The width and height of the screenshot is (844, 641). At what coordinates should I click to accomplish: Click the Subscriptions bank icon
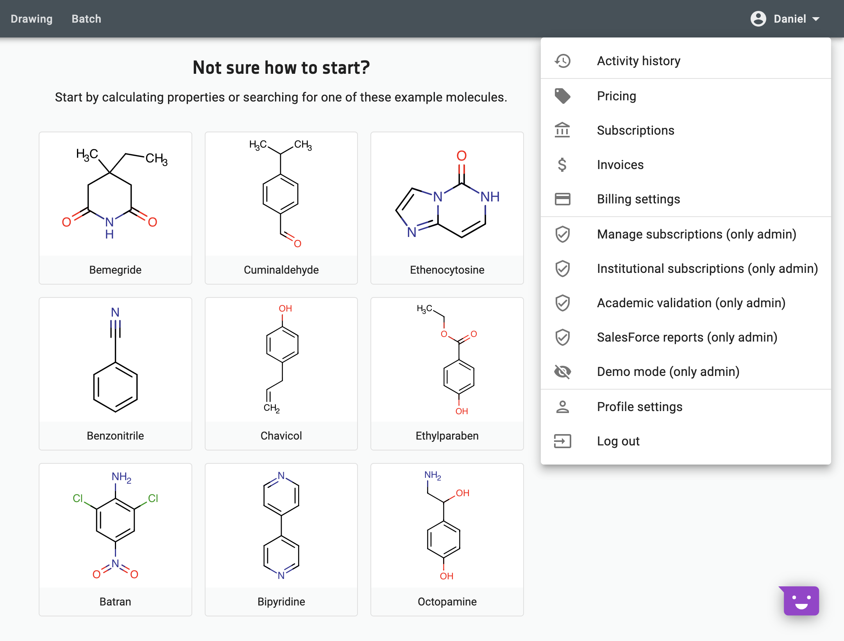[562, 130]
